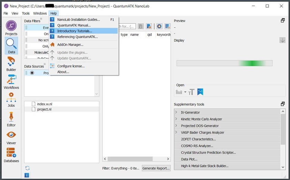Click the scroll left arrow of data table
Image resolution: width=290 pixels, height=180 pixels.
(x=105, y=159)
